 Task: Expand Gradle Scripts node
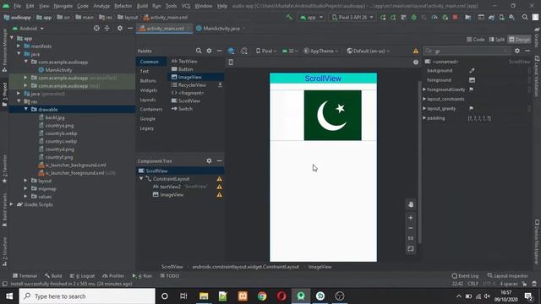tap(12, 204)
